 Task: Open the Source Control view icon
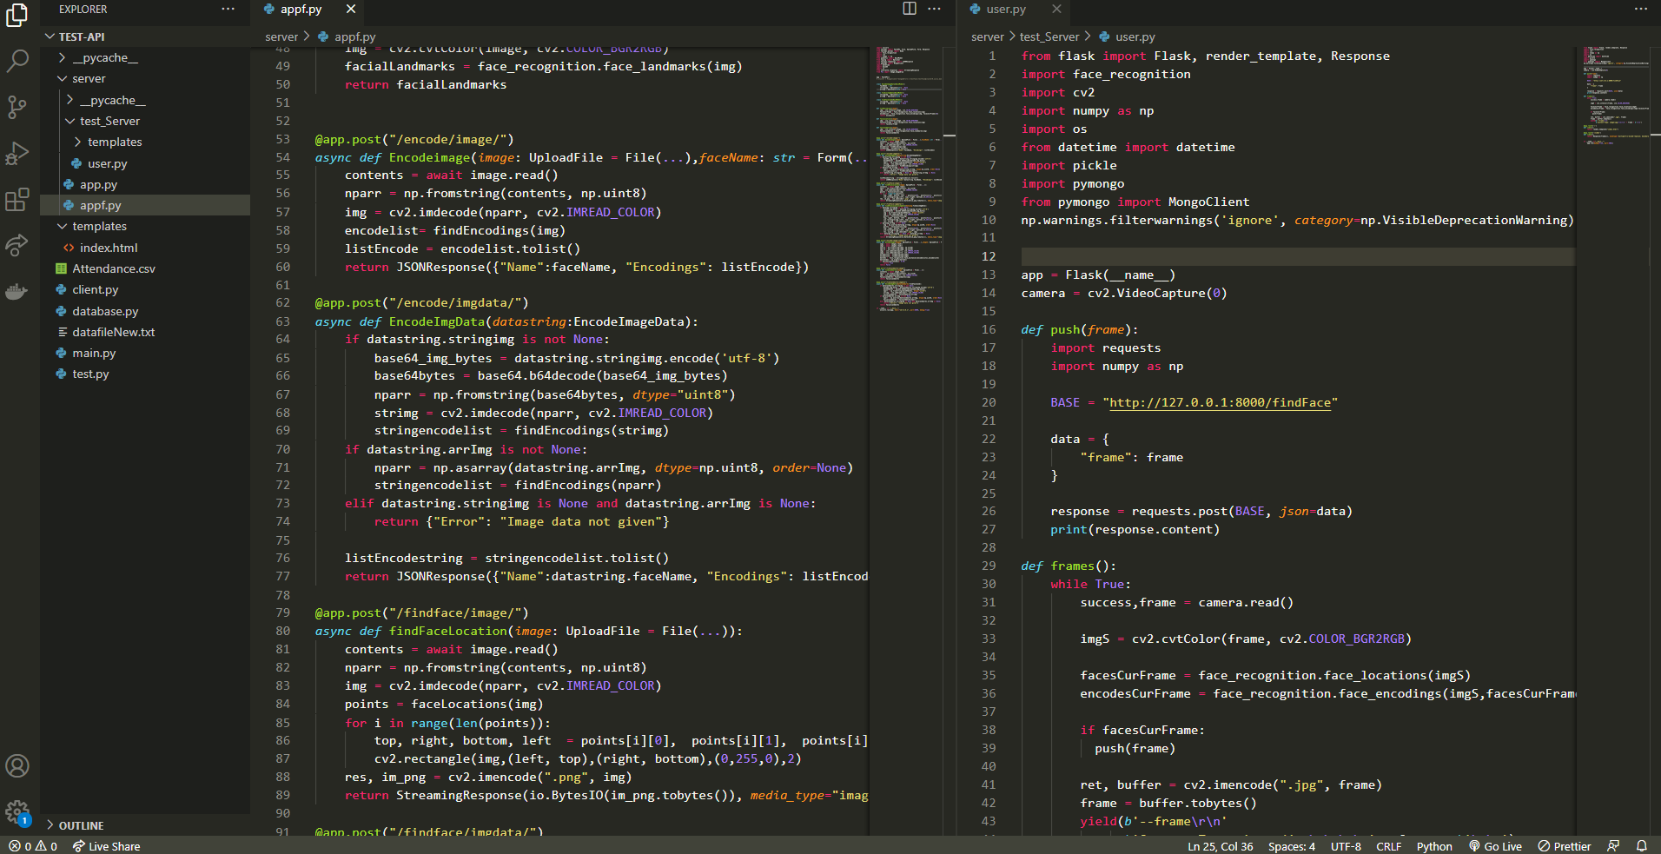click(17, 107)
